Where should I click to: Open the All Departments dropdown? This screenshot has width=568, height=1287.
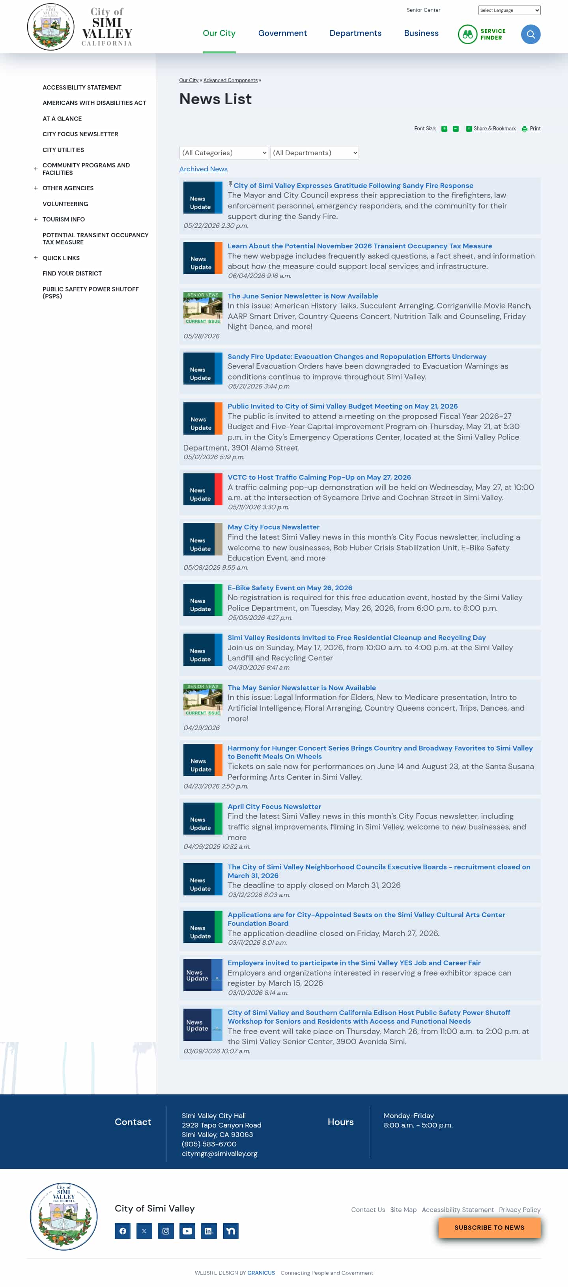(x=314, y=153)
